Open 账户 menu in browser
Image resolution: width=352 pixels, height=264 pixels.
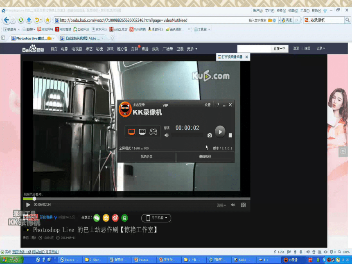[x=257, y=11]
